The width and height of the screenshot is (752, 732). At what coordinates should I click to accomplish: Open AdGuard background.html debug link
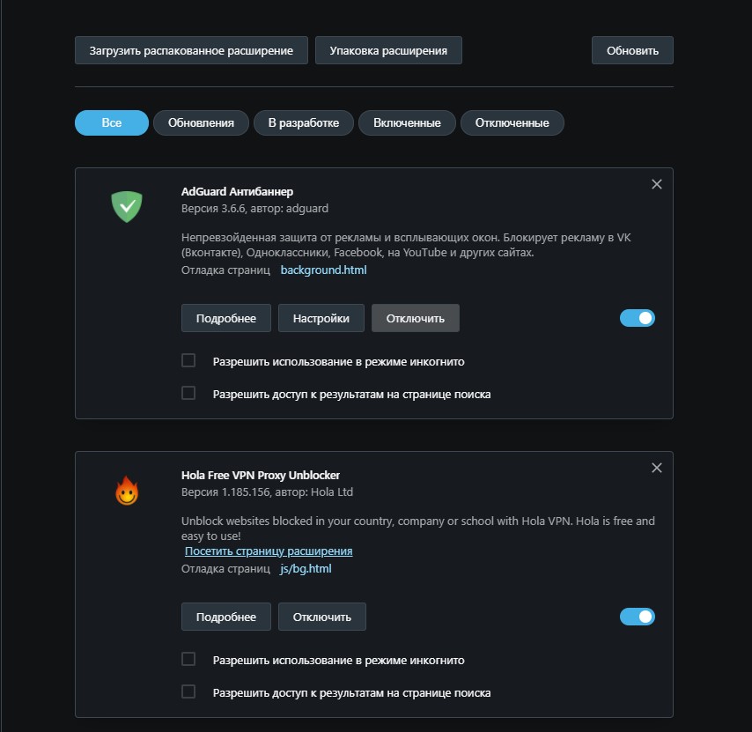tap(324, 270)
